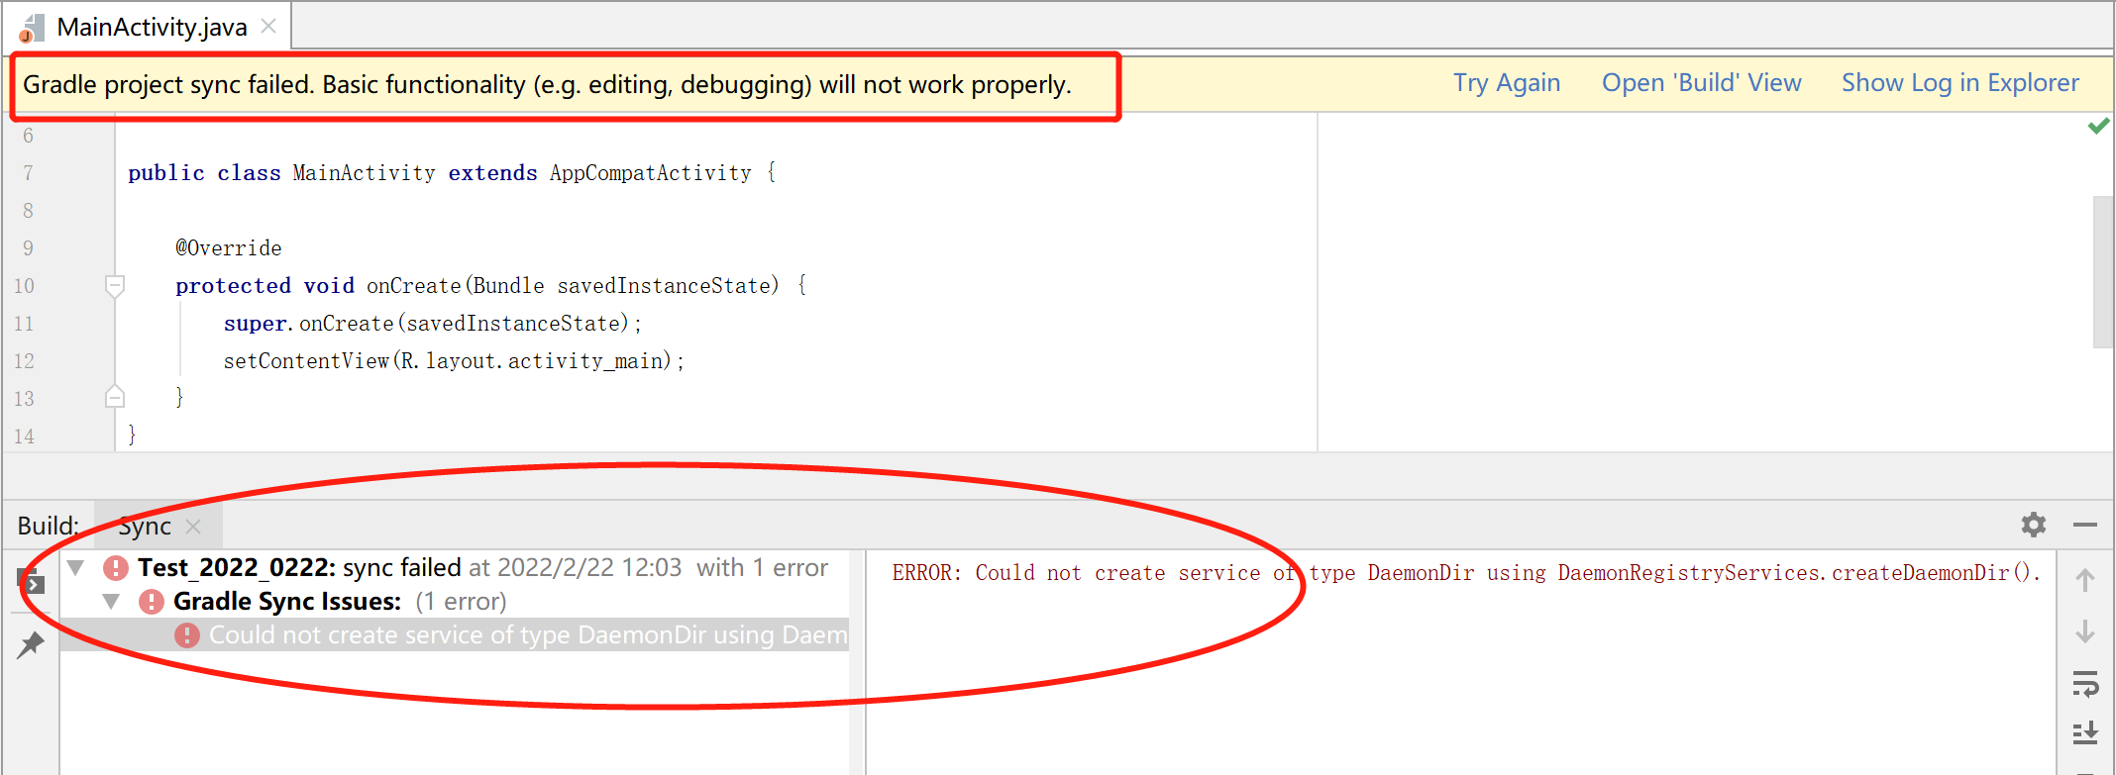Click the Java file icon on tab
Image resolution: width=2116 pixels, height=775 pixels.
tap(31, 29)
